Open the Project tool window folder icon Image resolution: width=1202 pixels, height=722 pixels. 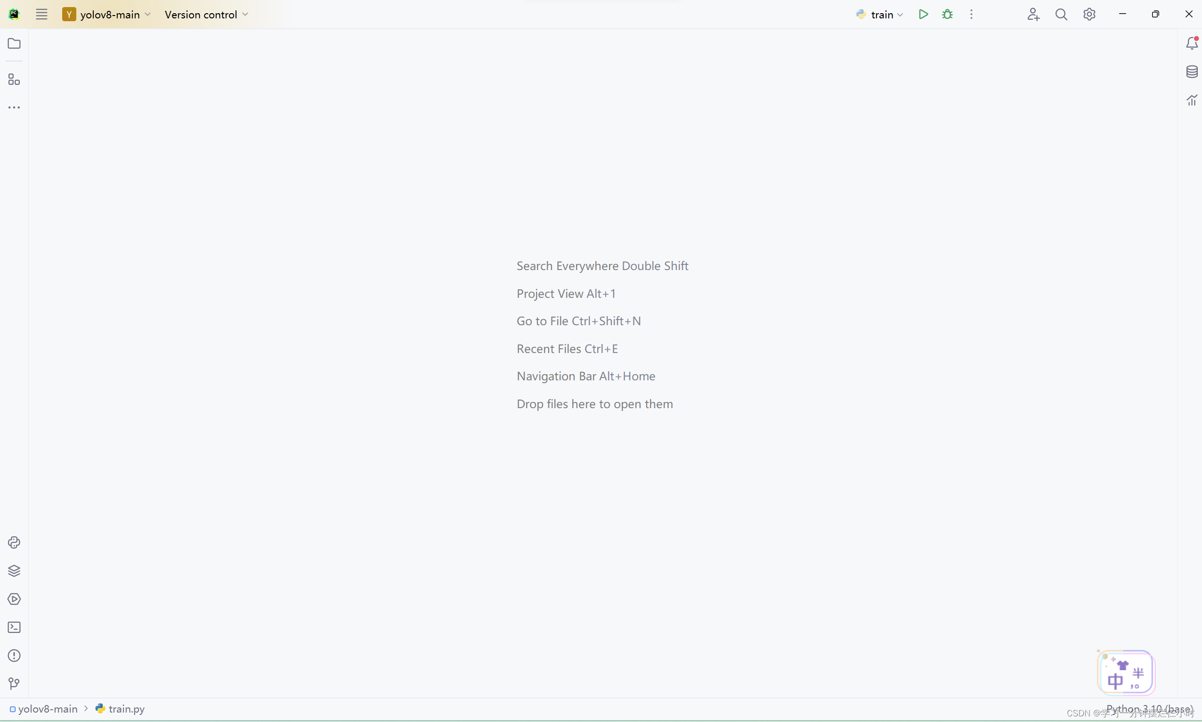click(x=14, y=44)
